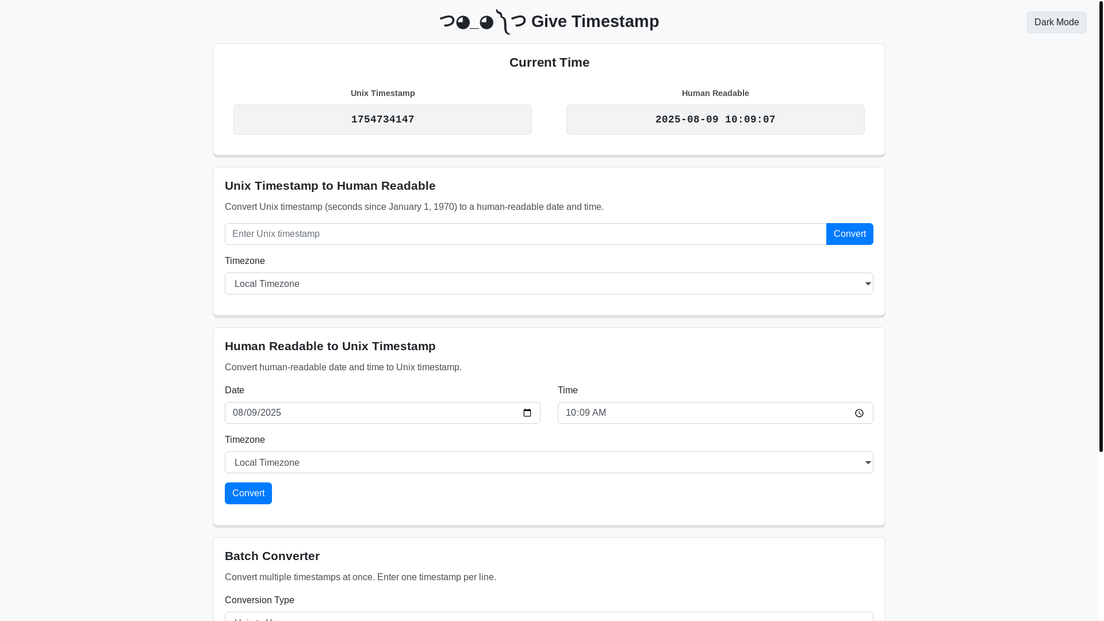Convert the entered Unix timestamp
This screenshot has width=1104, height=621.
click(x=849, y=234)
